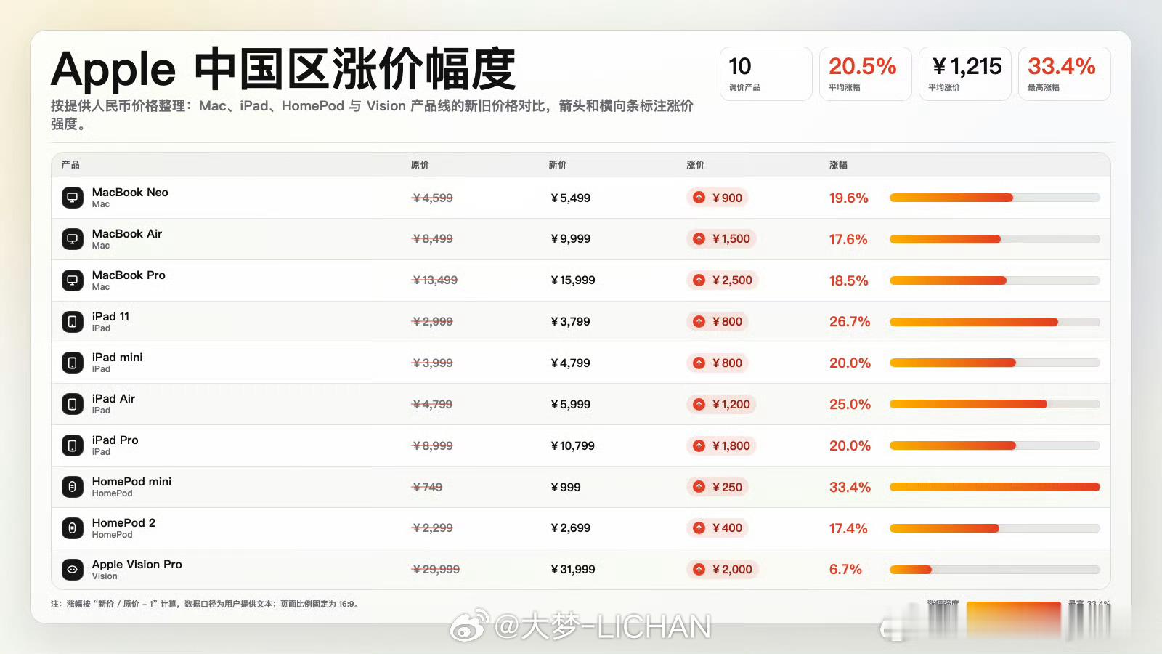The image size is (1162, 654).
Task: Open the ¥1,215 平均涨价 stat card
Action: pos(965,74)
